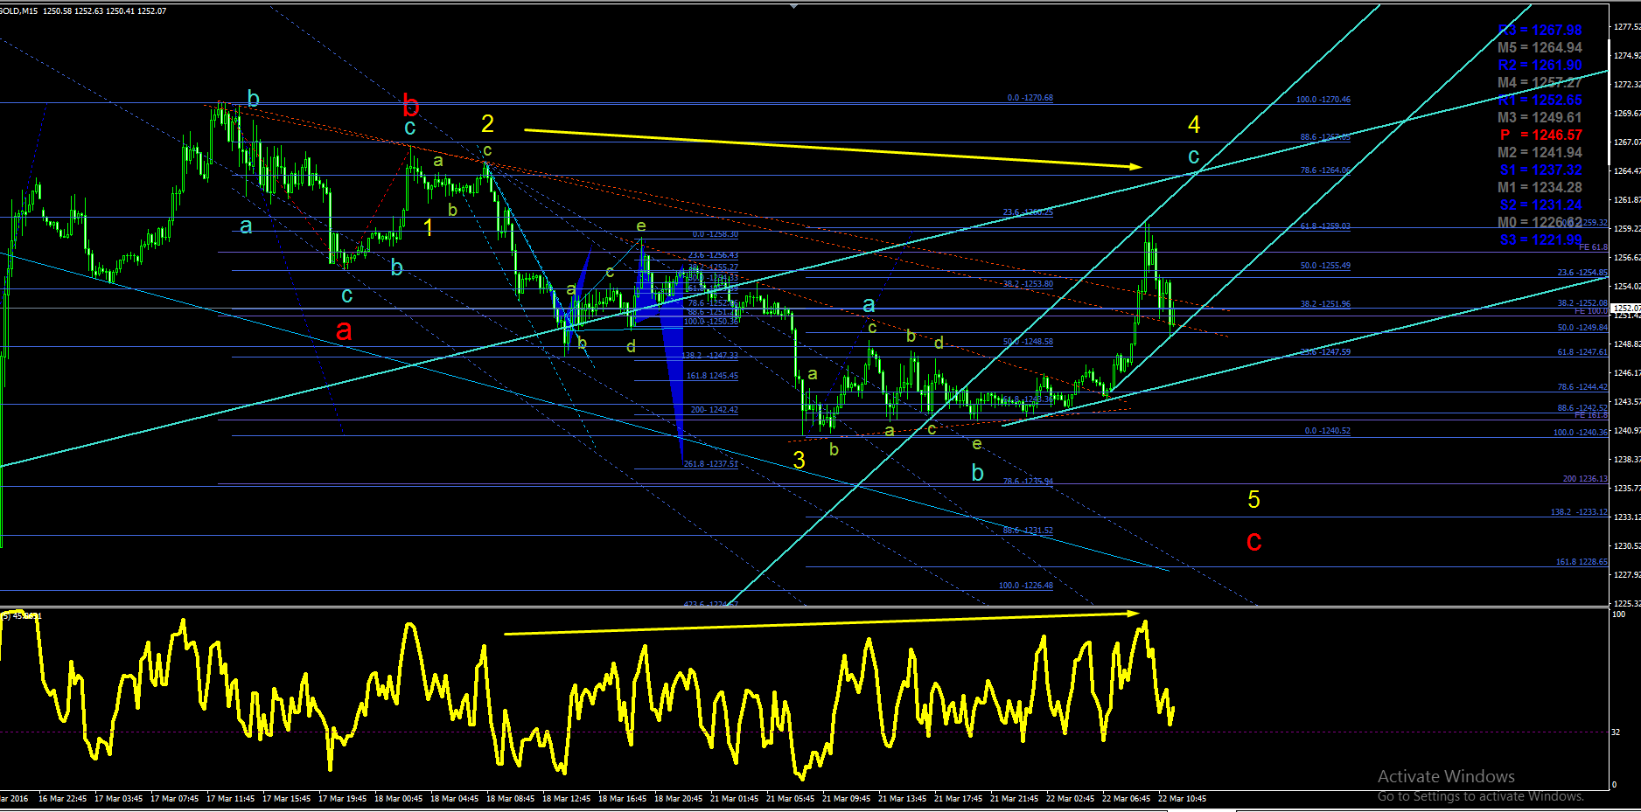1641x812 pixels.
Task: Click the Fibonacci level '50.0 -1255.49'
Action: click(x=1324, y=266)
